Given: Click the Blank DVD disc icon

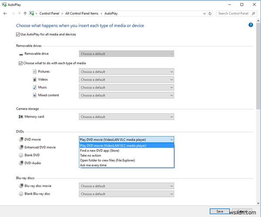Looking at the screenshot, I should (x=21, y=155).
